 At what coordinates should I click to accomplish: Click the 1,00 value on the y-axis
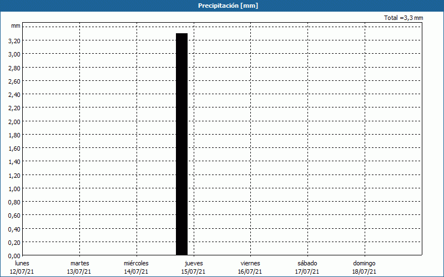point(14,189)
